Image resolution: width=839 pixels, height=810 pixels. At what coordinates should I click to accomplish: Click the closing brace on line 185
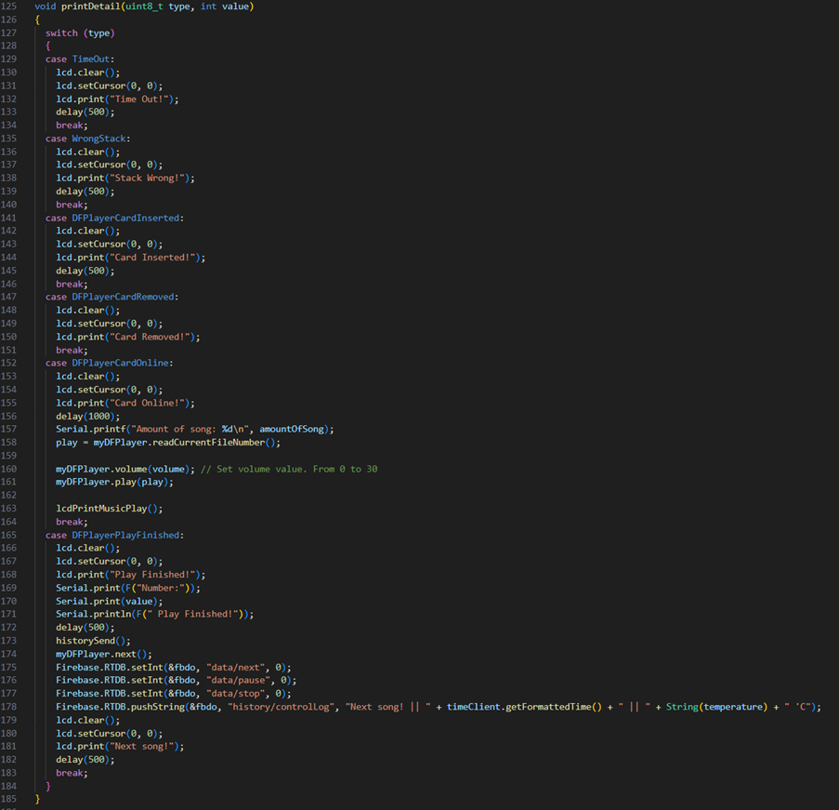tap(36, 798)
